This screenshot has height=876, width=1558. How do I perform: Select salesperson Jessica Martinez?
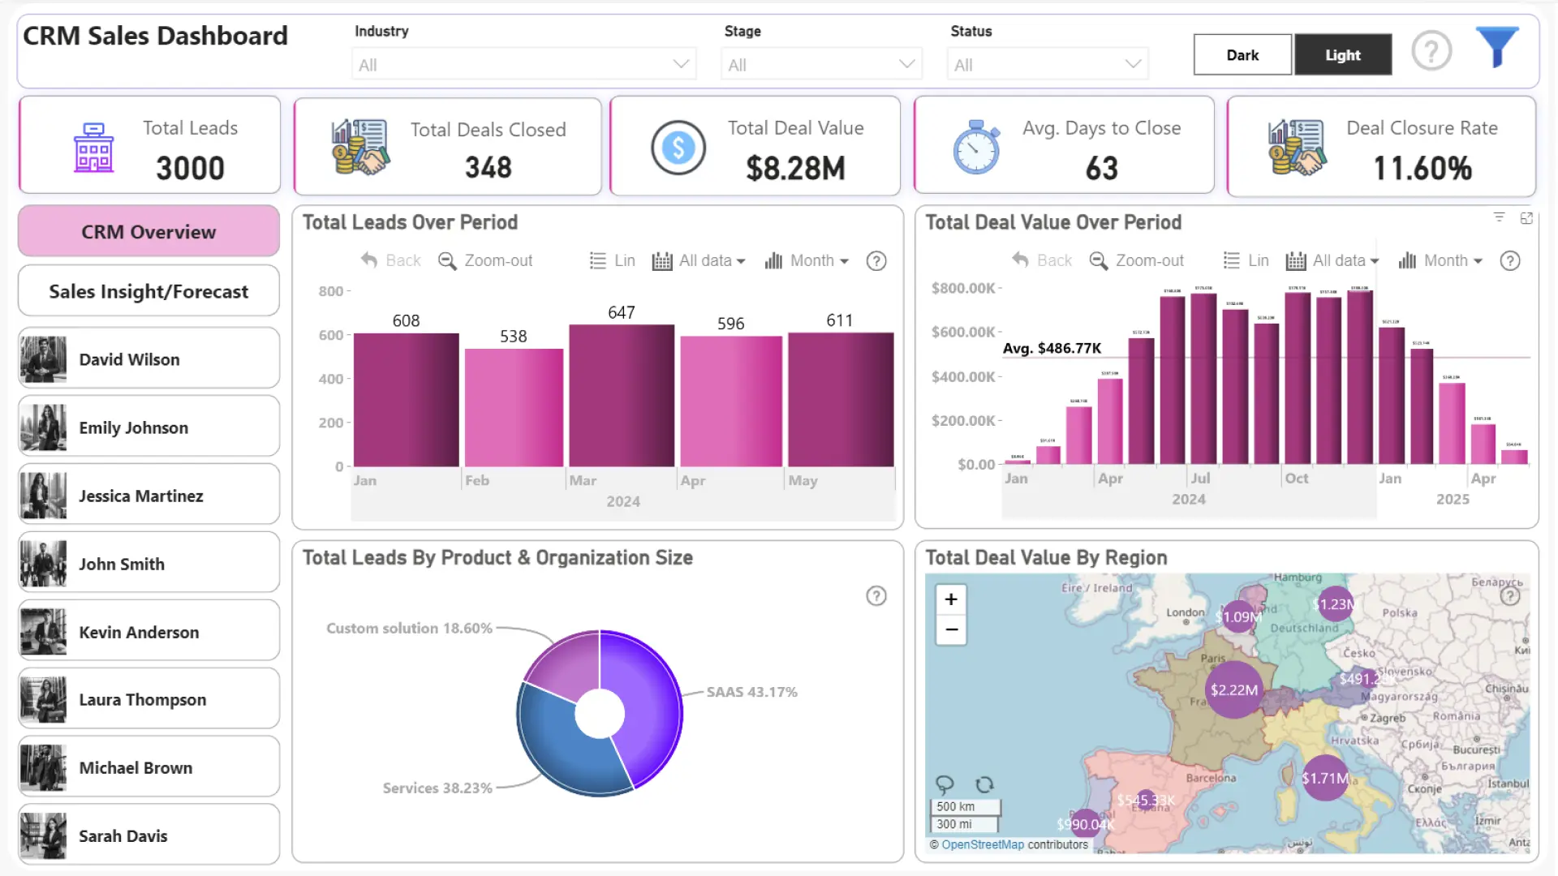[x=148, y=496]
